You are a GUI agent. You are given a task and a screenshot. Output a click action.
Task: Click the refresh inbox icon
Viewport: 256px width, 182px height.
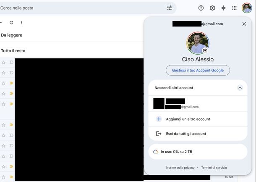[11, 22]
